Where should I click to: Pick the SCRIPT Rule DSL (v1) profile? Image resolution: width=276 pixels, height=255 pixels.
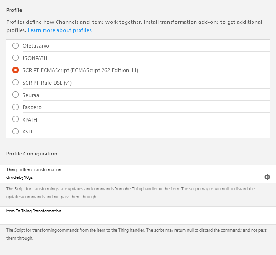pyautogui.click(x=15, y=82)
